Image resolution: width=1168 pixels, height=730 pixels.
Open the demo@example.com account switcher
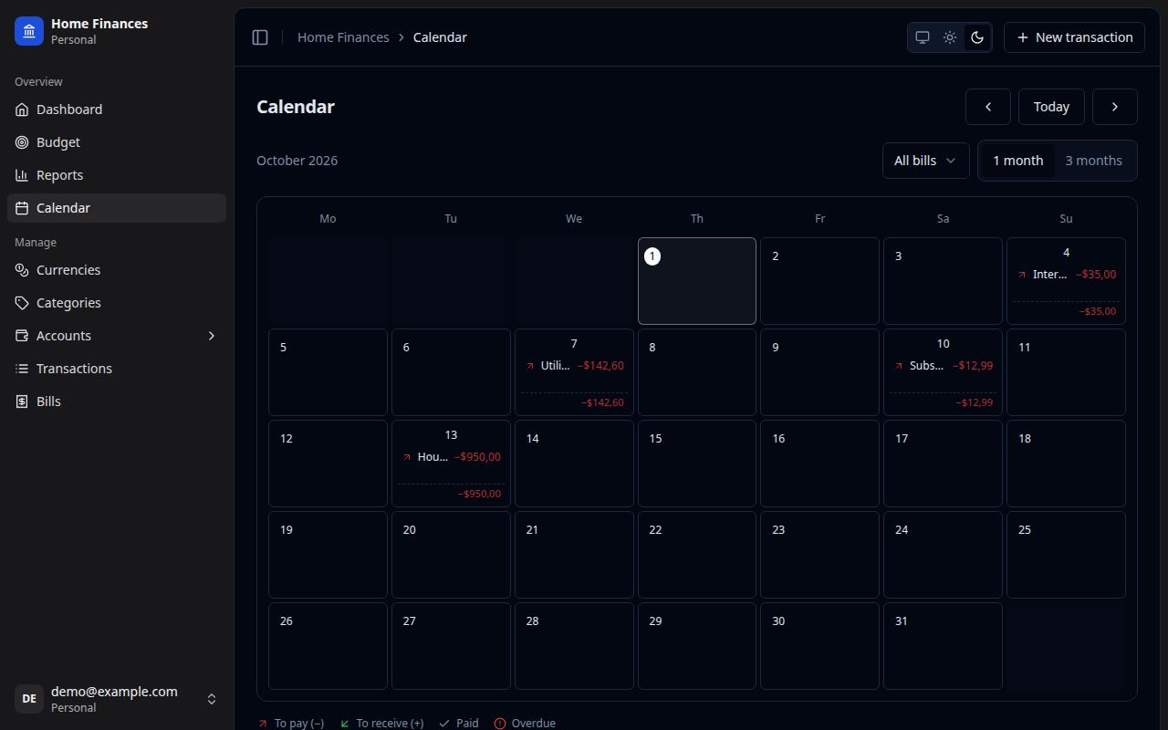coord(117,699)
